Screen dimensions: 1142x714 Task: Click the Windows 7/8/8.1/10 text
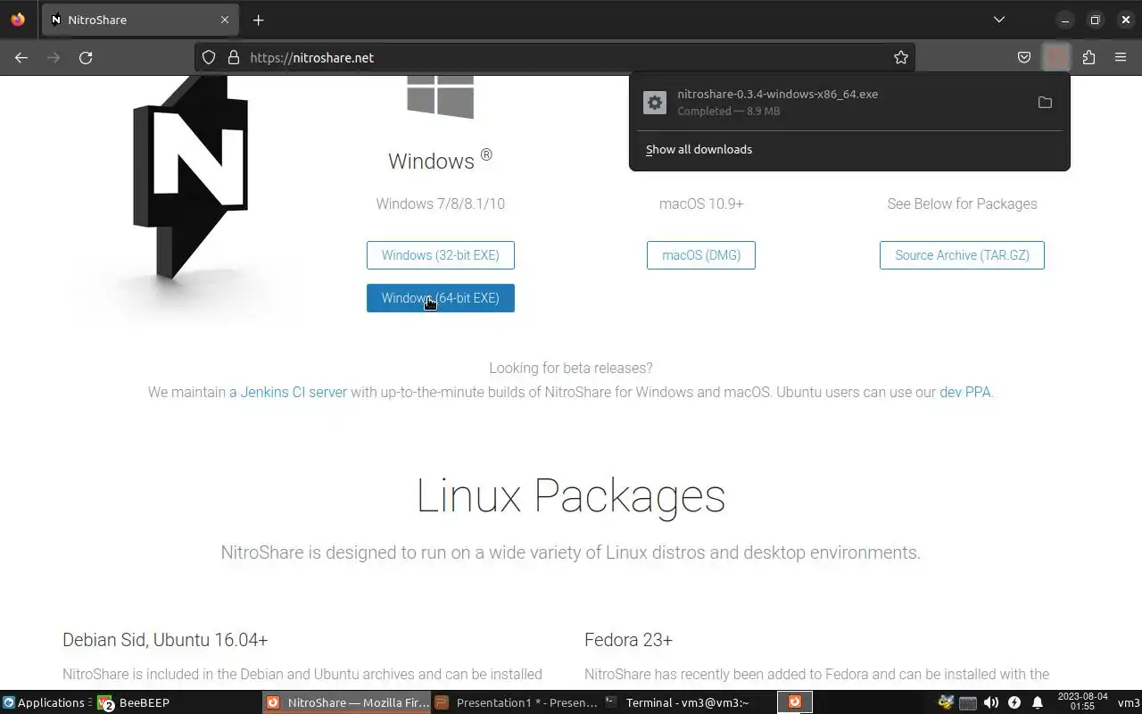[x=440, y=203]
